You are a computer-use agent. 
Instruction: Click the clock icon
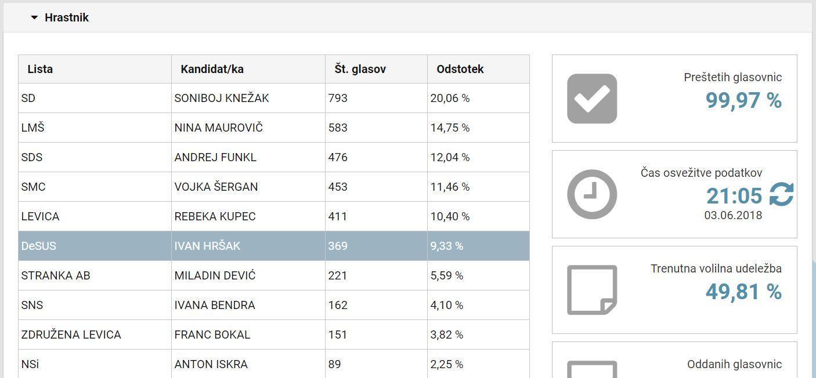coord(591,194)
